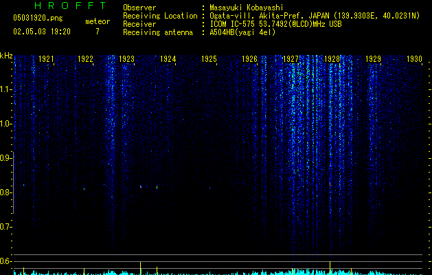Screen dimensions: 432x275
Task: Click the ICOM IC-575 receiver value
Action: 275,24
